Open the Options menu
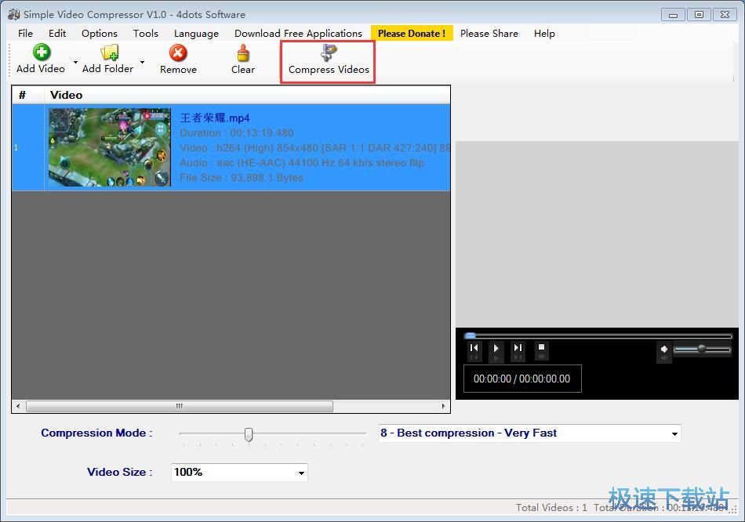 (100, 33)
